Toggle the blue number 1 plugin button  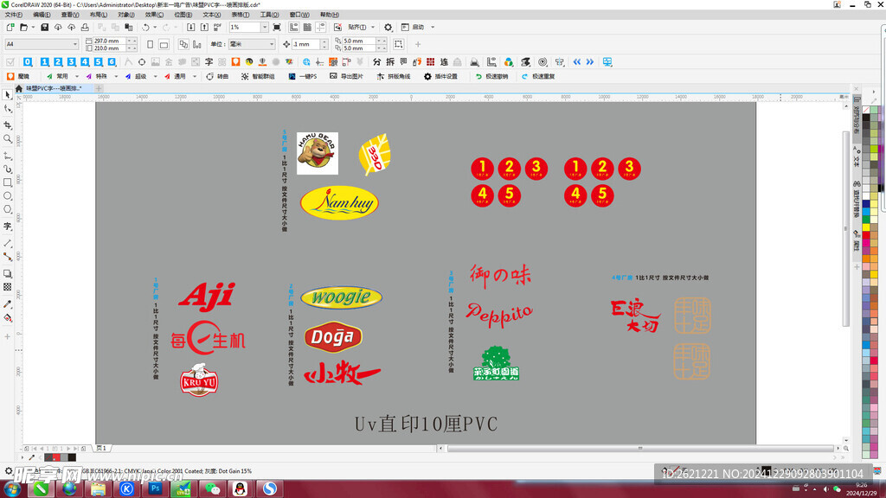click(x=44, y=62)
